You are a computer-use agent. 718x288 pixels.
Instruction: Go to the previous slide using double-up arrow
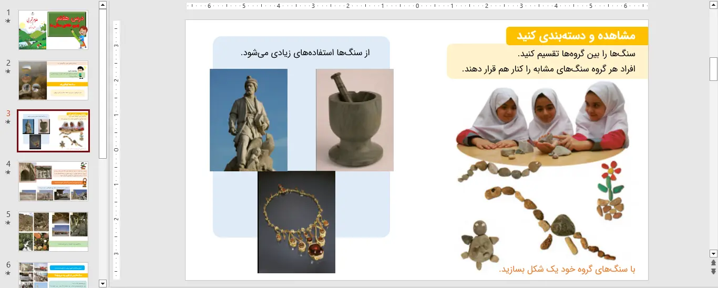(x=713, y=262)
